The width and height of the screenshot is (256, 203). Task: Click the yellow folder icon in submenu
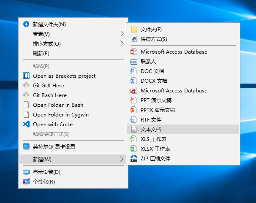pyautogui.click(x=134, y=30)
